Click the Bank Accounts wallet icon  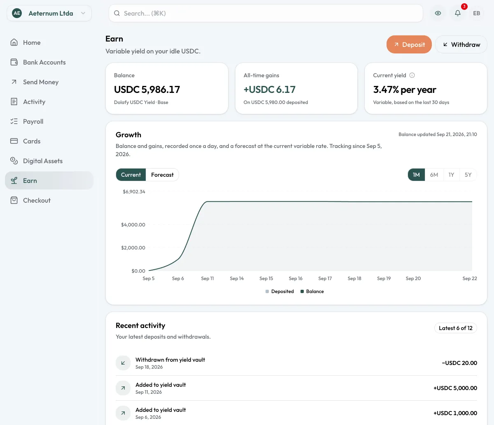(x=14, y=62)
